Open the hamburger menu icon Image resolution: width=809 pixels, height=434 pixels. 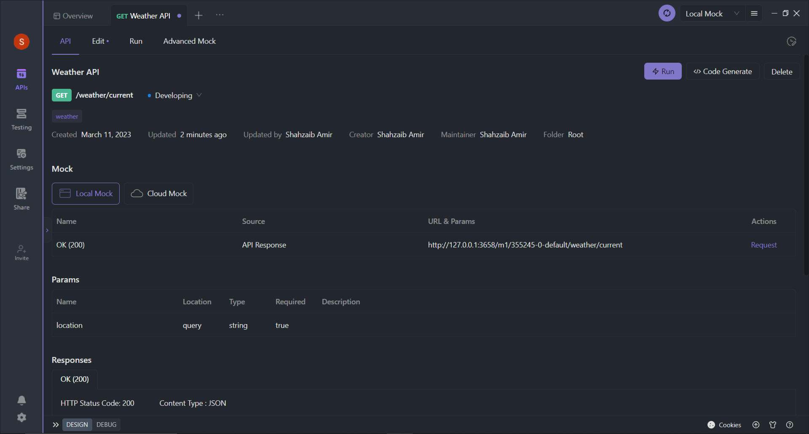[x=754, y=13]
